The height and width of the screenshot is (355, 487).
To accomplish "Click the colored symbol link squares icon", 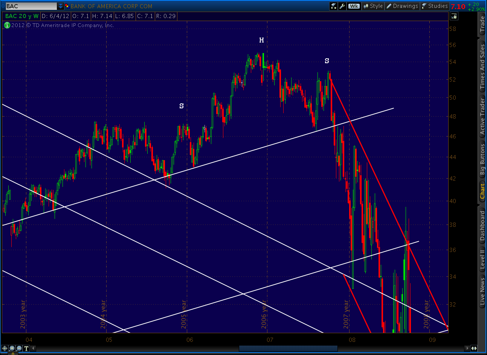I will [67, 6].
